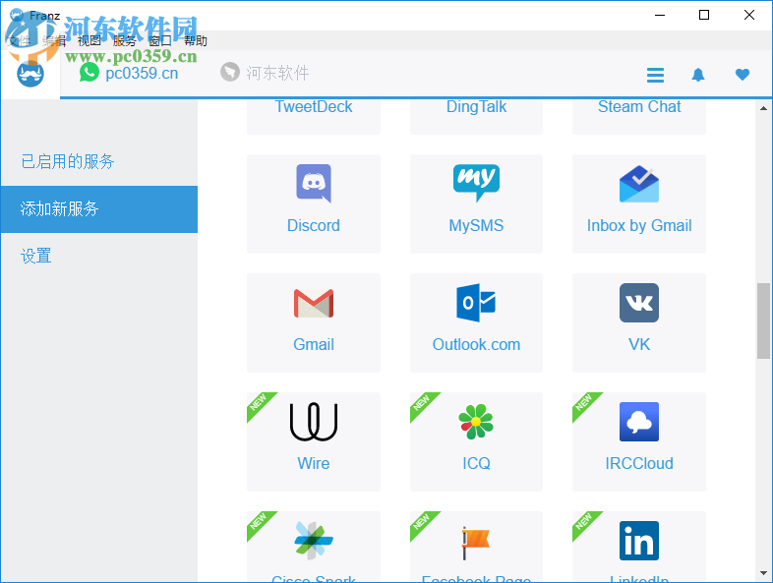The height and width of the screenshot is (583, 773).
Task: Open the 视图 menu
Action: pyautogui.click(x=89, y=40)
